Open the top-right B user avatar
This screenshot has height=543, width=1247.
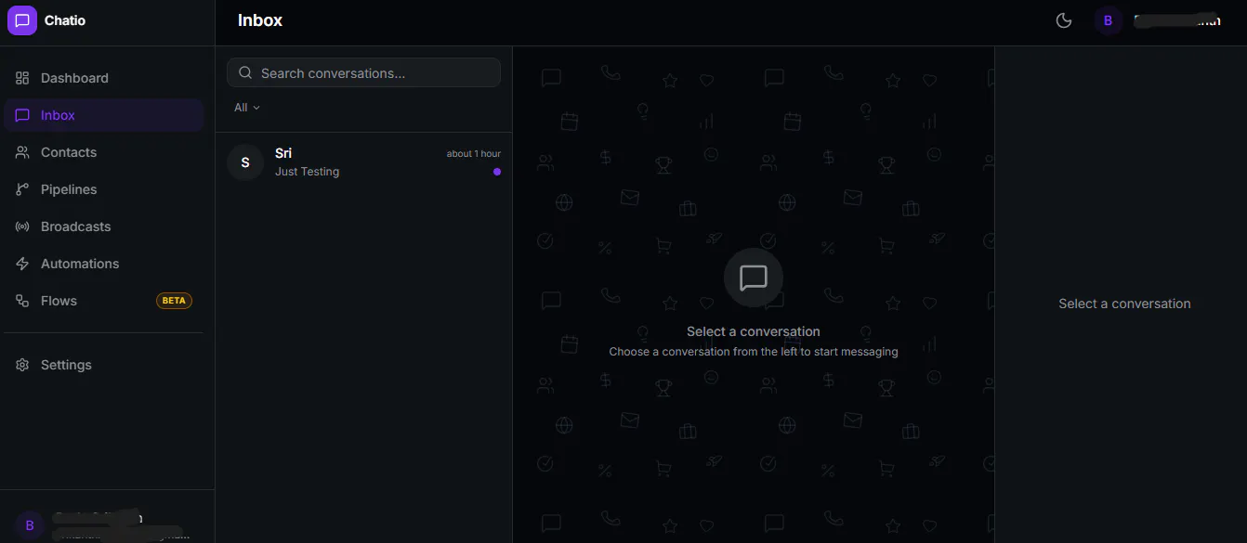[1108, 20]
